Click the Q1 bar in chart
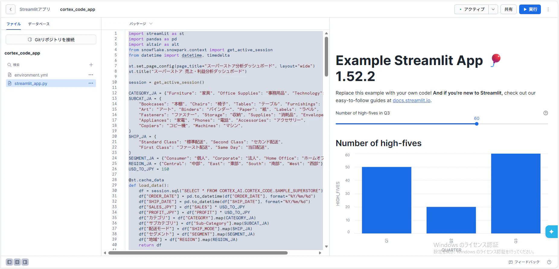559x269 pixels. pyautogui.click(x=386, y=200)
